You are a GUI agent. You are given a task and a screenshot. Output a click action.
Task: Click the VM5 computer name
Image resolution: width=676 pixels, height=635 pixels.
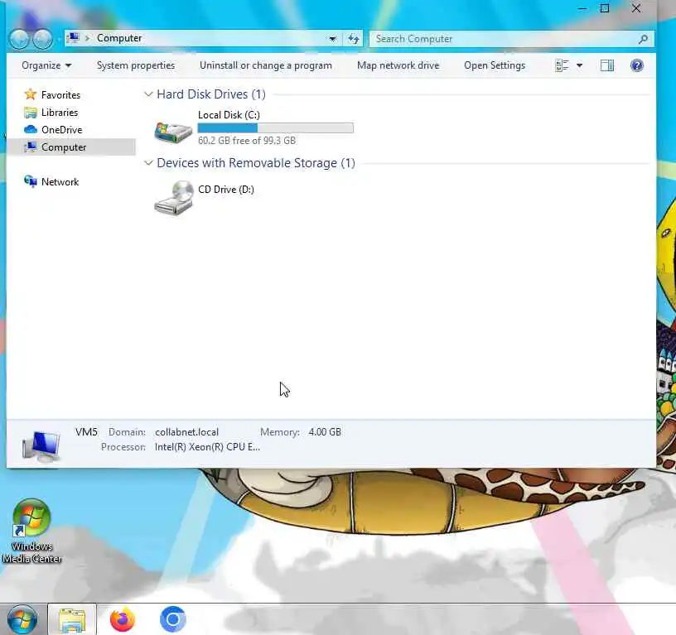86,432
